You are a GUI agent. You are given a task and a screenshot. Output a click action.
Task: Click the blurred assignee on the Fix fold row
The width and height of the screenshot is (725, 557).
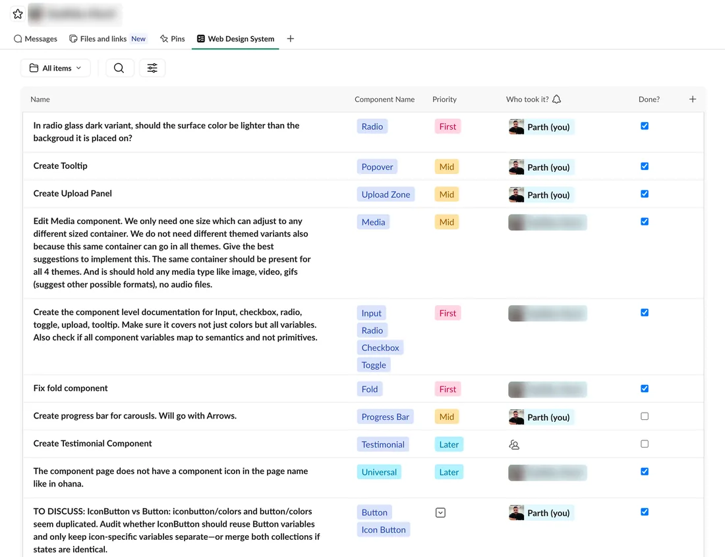pos(548,390)
